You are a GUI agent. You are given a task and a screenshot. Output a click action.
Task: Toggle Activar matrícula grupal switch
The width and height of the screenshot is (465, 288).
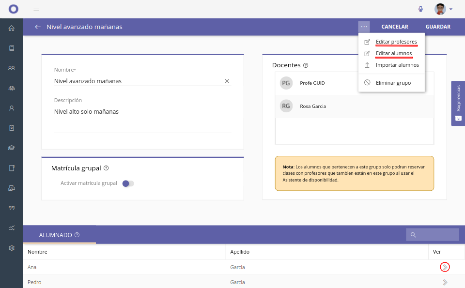tap(128, 183)
